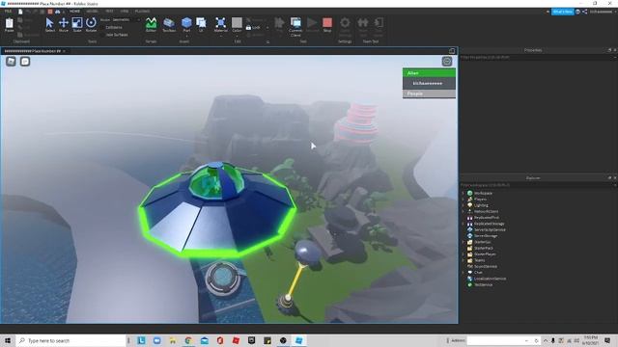
Task: Expand the ReplicatedStorage tree node
Action: coord(463,224)
